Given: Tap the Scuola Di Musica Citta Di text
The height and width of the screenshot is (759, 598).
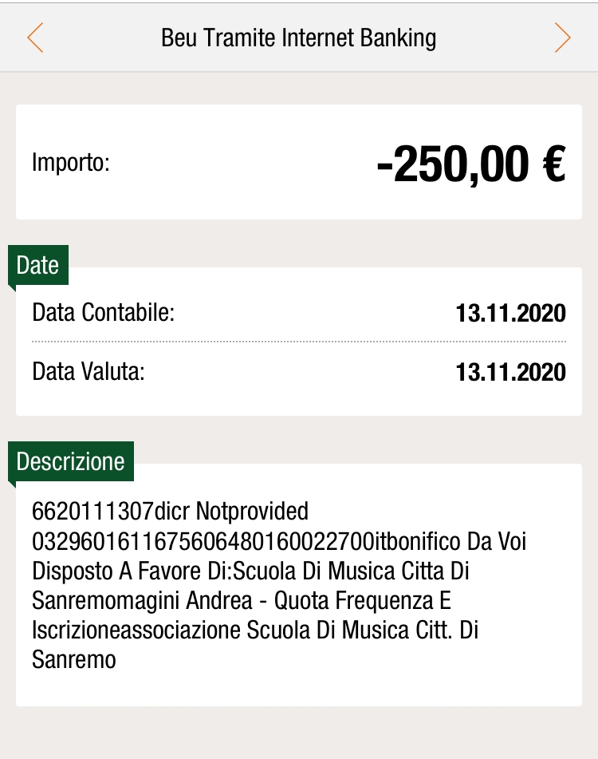Looking at the screenshot, I should (351, 571).
